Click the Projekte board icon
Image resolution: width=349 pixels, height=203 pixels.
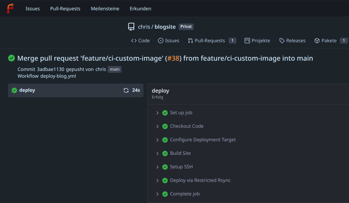pos(247,41)
